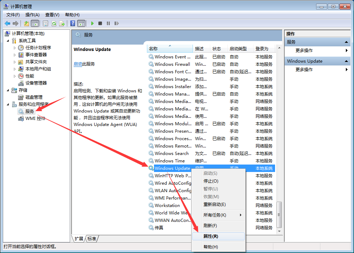Expand 共享文件夹 tree arrow

click(15, 62)
